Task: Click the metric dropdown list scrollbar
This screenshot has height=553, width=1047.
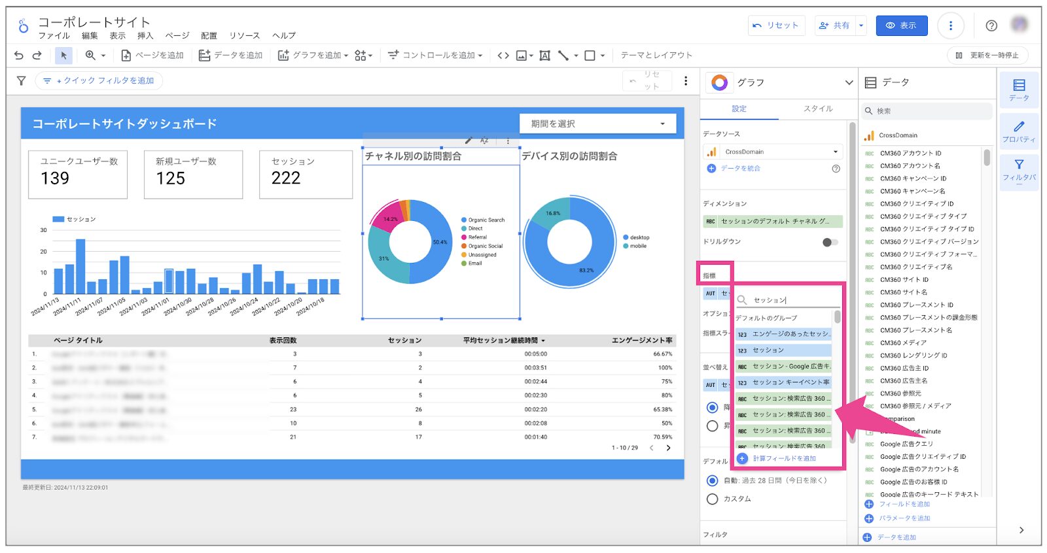Action: (837, 317)
